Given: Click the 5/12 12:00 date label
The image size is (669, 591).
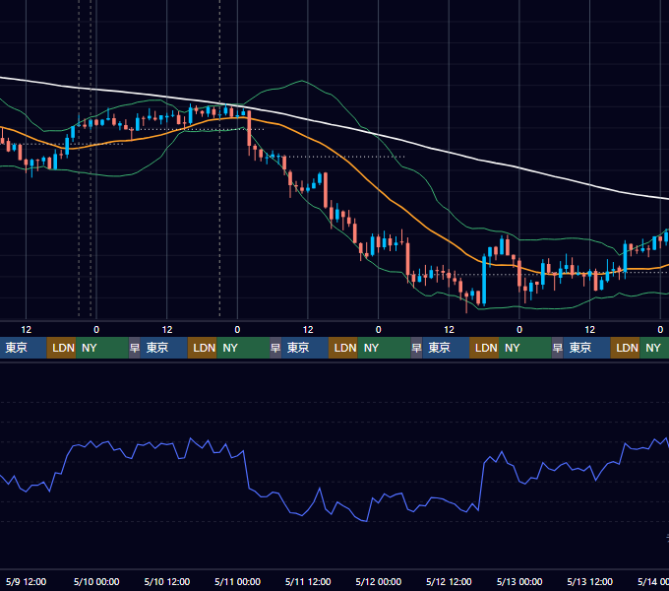Looking at the screenshot, I should coord(449,581).
